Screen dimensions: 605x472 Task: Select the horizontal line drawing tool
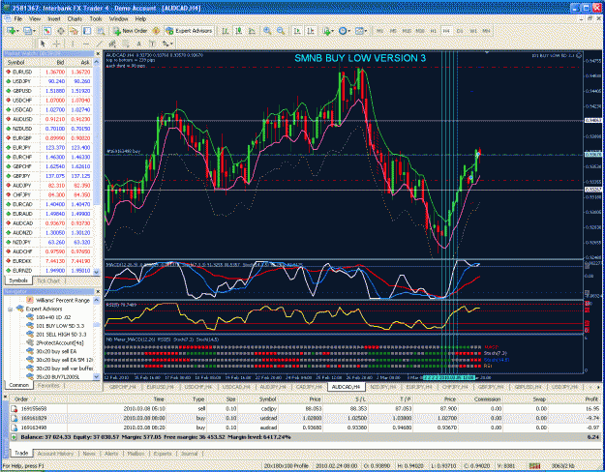(85, 44)
